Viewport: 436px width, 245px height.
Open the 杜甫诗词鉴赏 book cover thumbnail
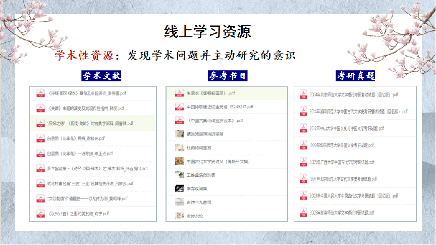[179, 148]
